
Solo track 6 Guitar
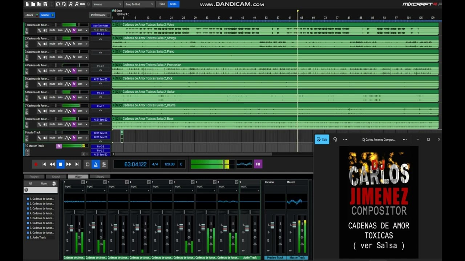coord(60,98)
